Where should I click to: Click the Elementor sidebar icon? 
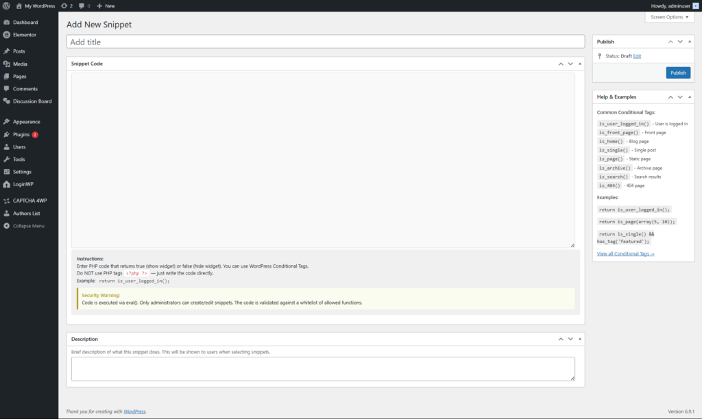click(6, 34)
